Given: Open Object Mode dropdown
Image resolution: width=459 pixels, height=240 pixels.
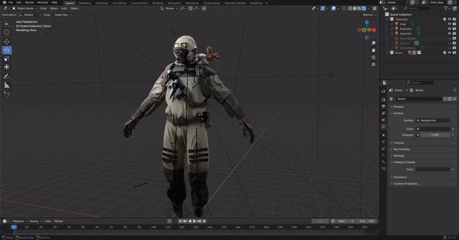Looking at the screenshot, I should tap(25, 8).
